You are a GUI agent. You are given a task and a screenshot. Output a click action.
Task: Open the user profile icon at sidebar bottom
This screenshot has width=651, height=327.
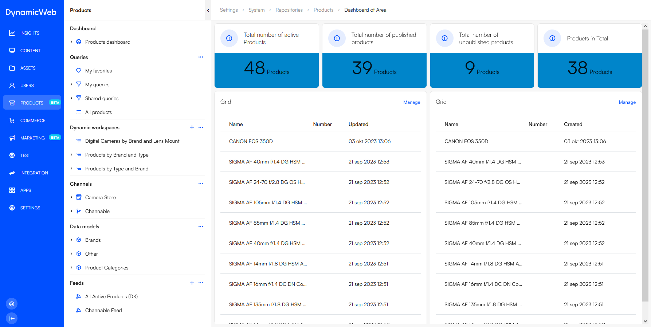pyautogui.click(x=12, y=304)
